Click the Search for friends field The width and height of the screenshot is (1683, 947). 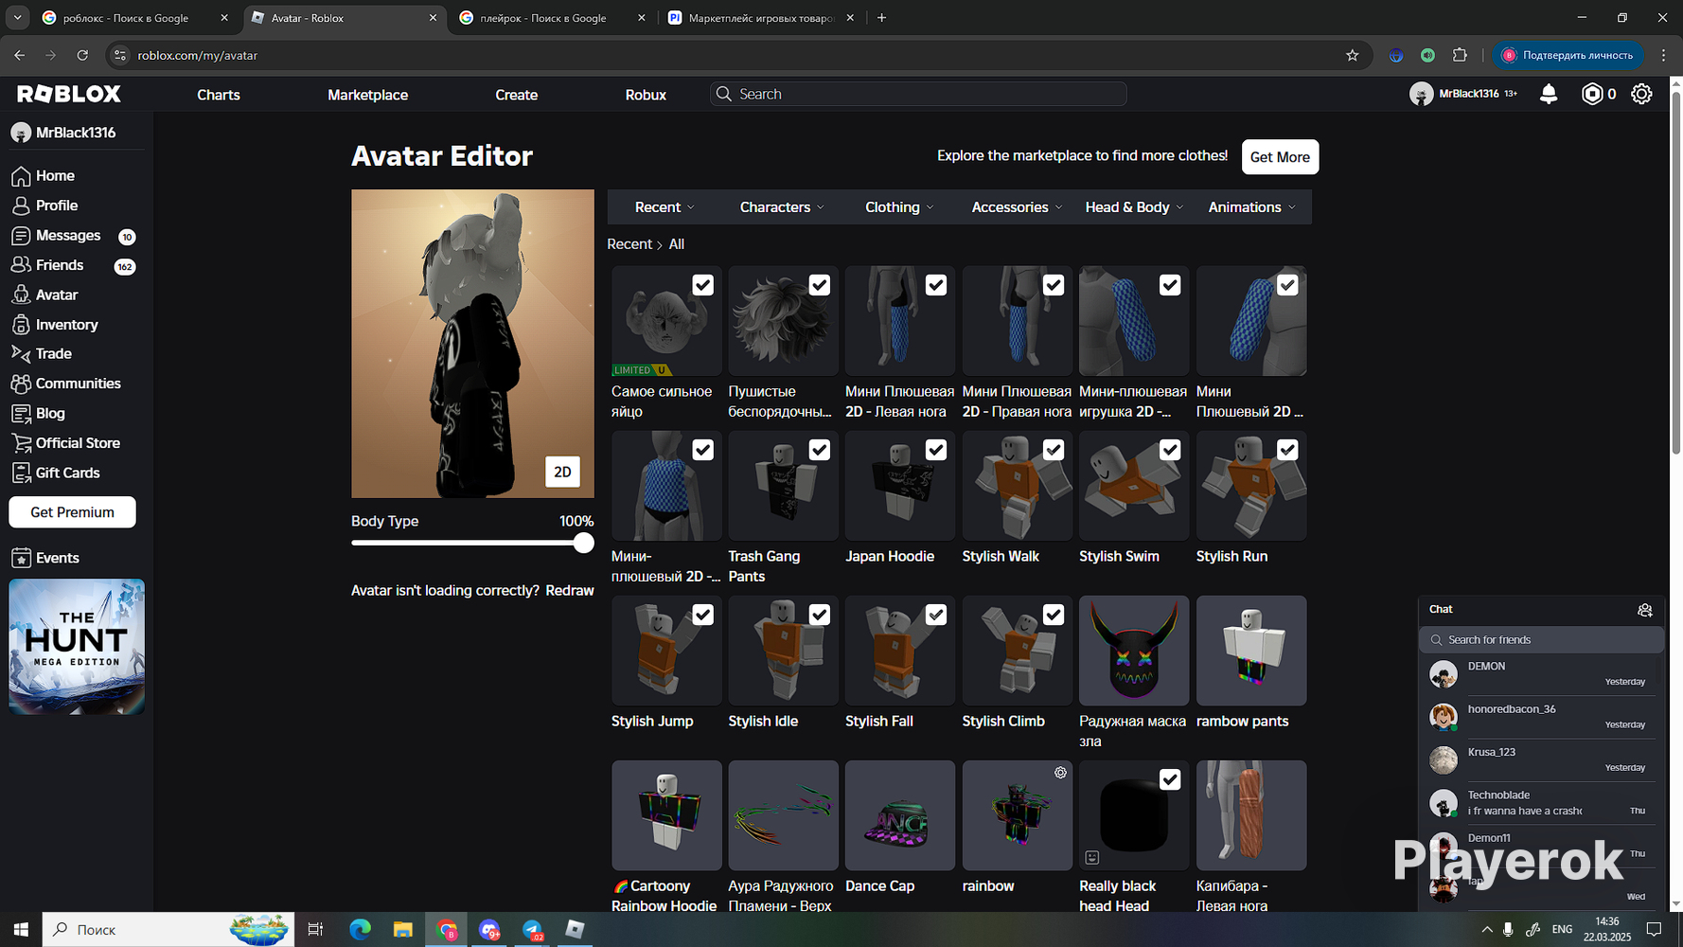[1541, 640]
